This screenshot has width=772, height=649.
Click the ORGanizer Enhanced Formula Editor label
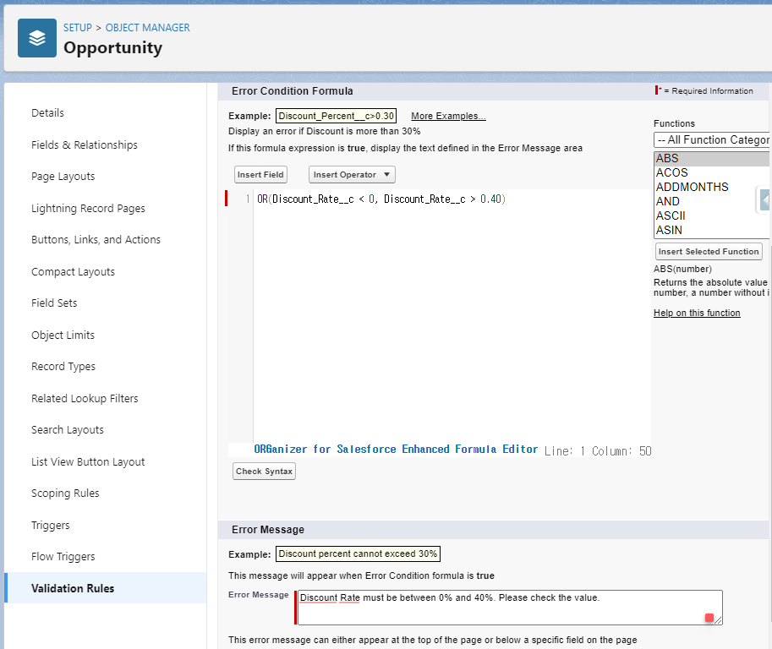click(396, 450)
